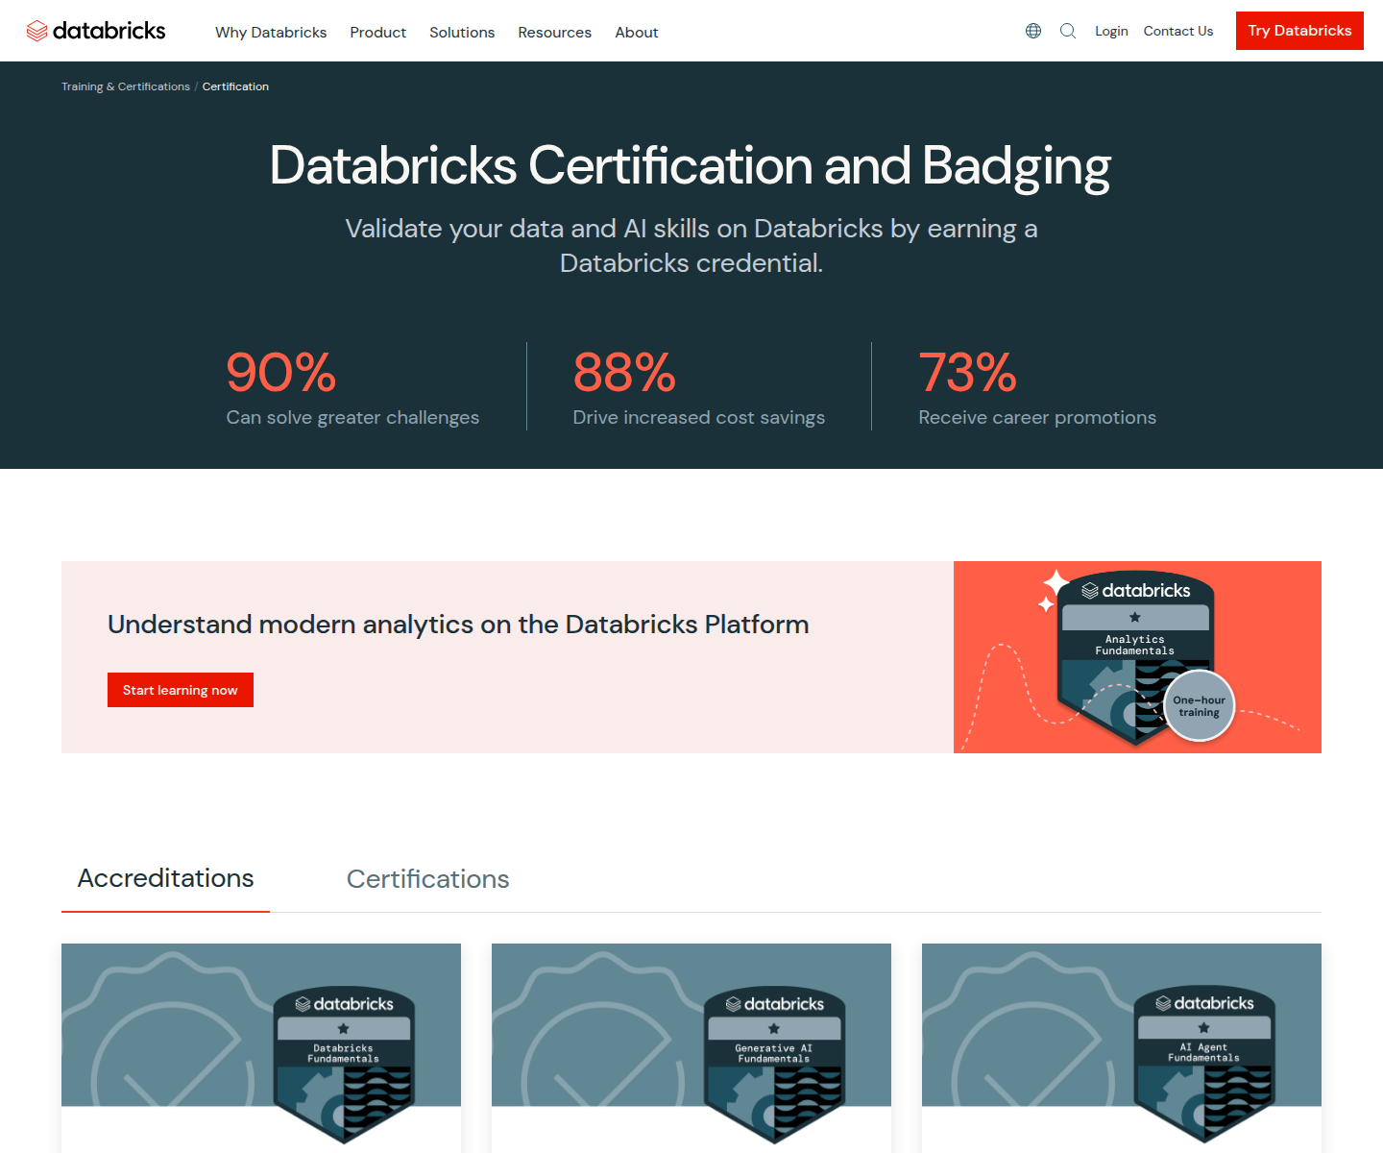This screenshot has height=1153, width=1383.
Task: Click the 88% statistic figure
Action: tap(625, 373)
